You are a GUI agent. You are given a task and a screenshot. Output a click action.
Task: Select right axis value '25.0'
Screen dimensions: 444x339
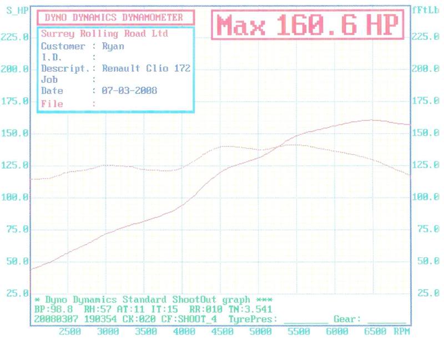click(x=428, y=293)
